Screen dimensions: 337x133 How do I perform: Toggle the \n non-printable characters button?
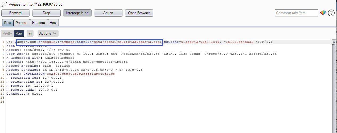pos(30,33)
